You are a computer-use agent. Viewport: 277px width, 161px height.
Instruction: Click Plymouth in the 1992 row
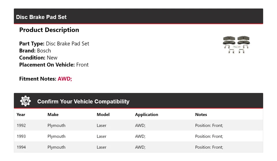click(x=57, y=126)
